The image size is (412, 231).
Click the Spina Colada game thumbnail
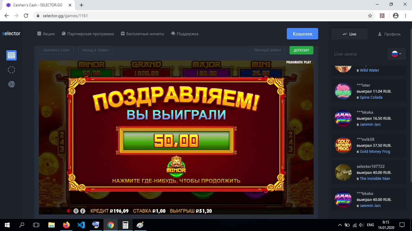(x=343, y=91)
